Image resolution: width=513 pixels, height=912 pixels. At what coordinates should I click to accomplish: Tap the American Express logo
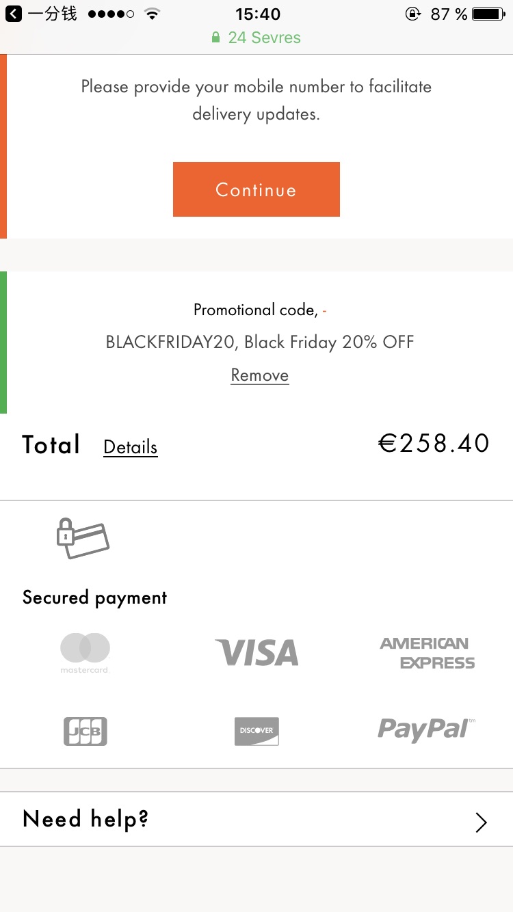coord(428,653)
